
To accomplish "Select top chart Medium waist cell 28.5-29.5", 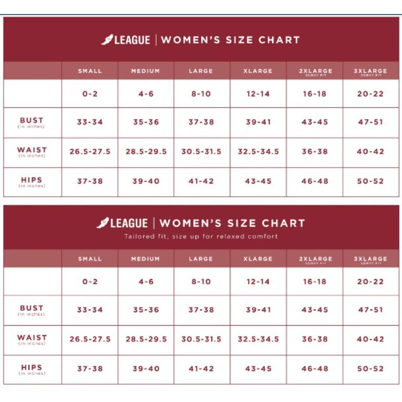I will [x=146, y=152].
